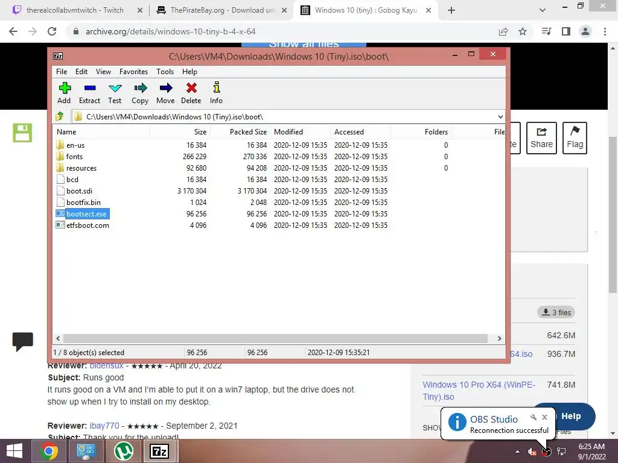Expand the 7-Zip address path dropdown

tap(500, 117)
